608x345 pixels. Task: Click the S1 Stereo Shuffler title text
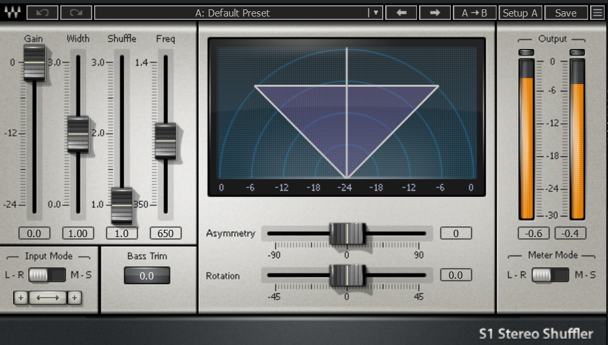(x=536, y=333)
